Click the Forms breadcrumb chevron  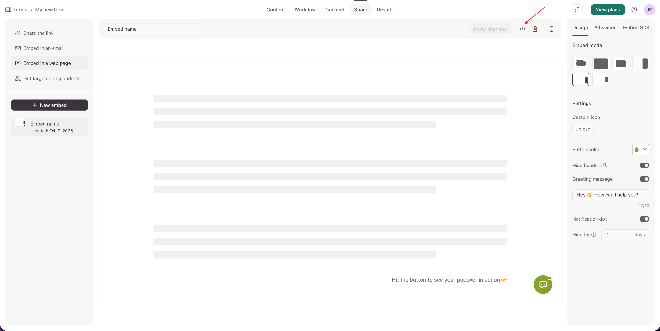click(31, 10)
